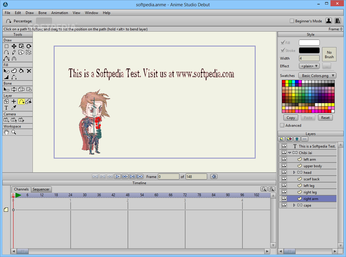
Task: Click the Delete Layer trash icon
Action: pos(297,139)
